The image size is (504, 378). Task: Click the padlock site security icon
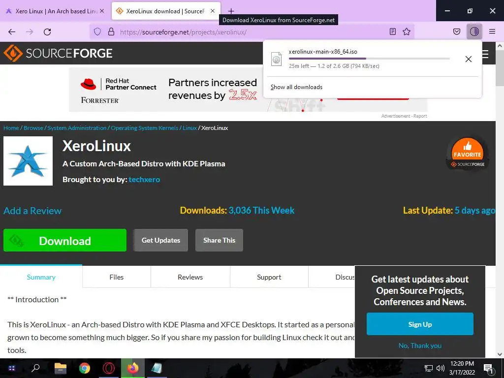tap(111, 31)
